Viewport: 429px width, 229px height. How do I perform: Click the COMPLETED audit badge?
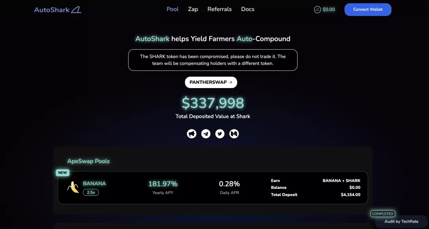tap(383, 214)
